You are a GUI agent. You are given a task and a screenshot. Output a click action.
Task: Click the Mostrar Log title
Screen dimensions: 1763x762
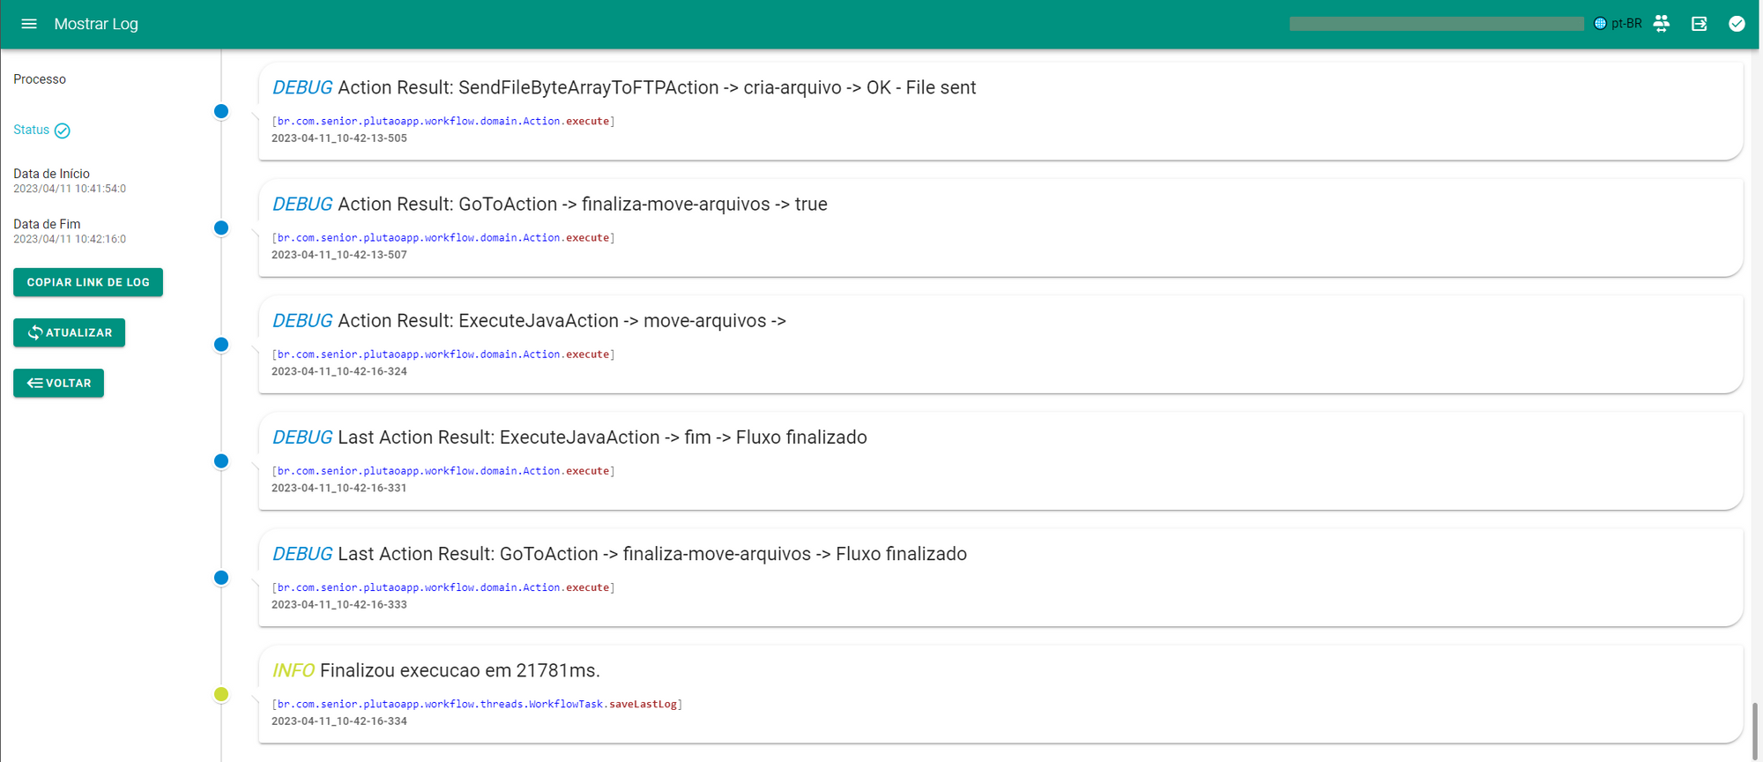tap(96, 24)
